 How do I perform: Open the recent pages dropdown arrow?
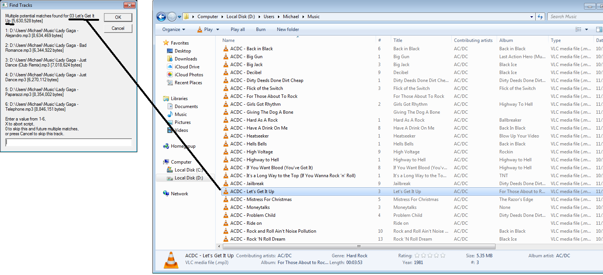pyautogui.click(x=179, y=17)
